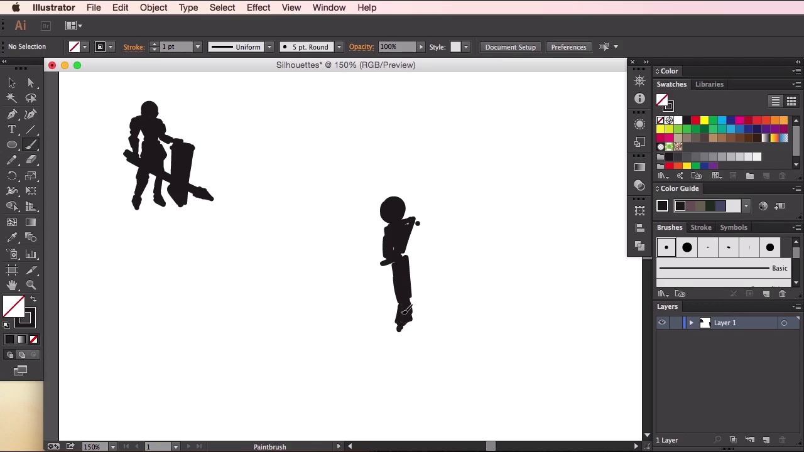Image resolution: width=804 pixels, height=452 pixels.
Task: Toggle visibility of Layer 1
Action: point(662,323)
